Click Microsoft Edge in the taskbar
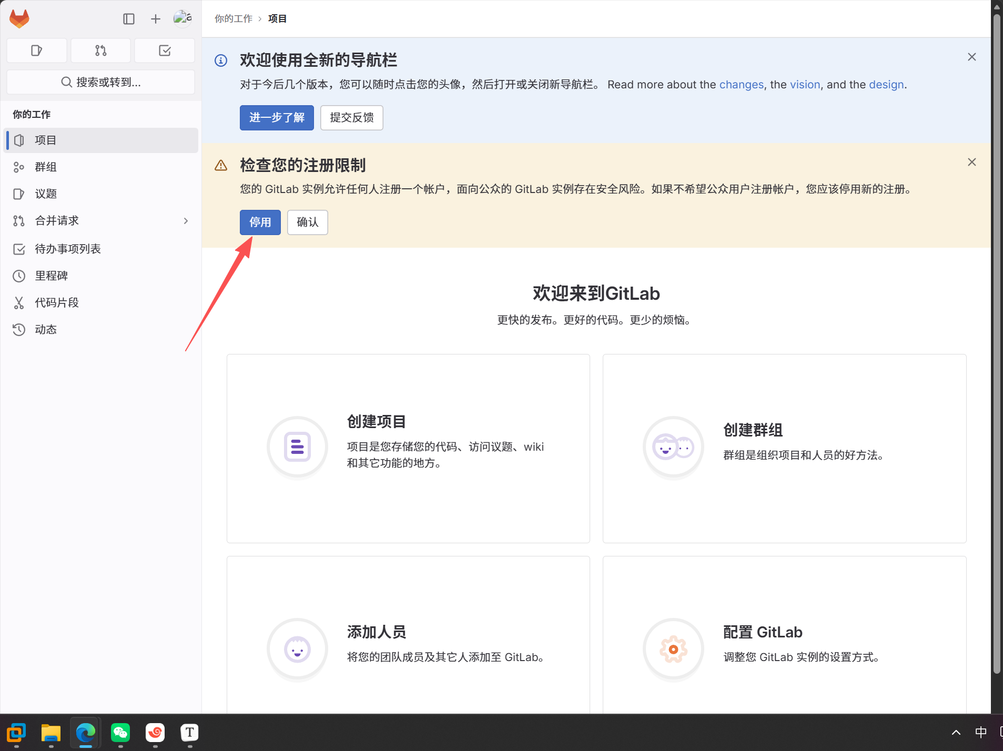Viewport: 1003px width, 751px height. pos(86,732)
